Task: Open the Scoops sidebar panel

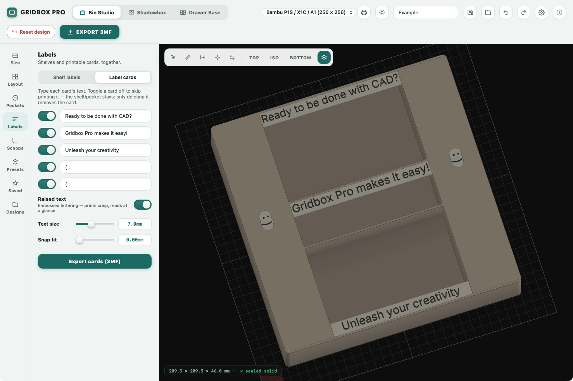Action: coord(16,144)
